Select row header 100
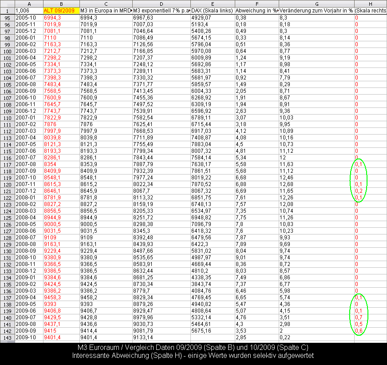387x365 pixels. [8, 52]
